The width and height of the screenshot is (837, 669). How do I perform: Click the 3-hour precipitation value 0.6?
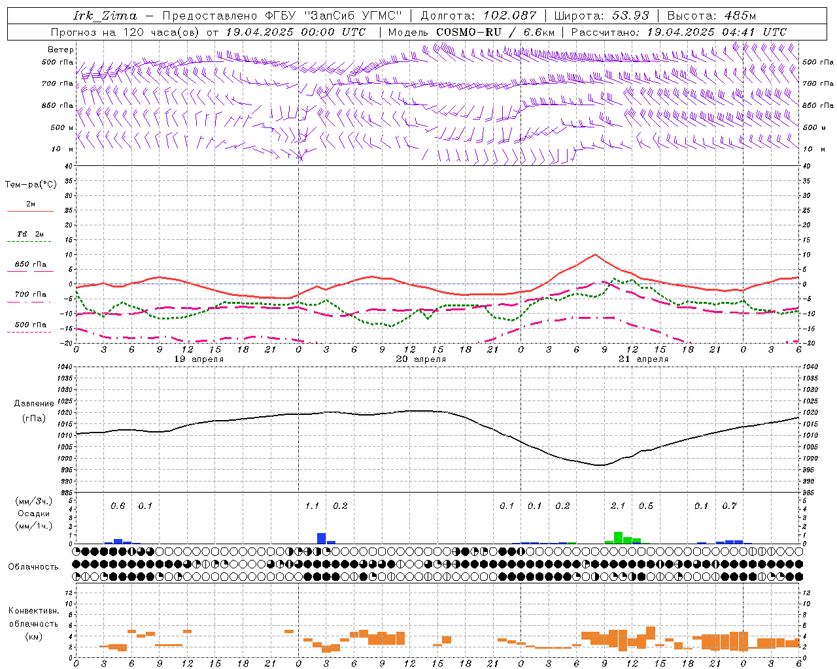(x=118, y=506)
